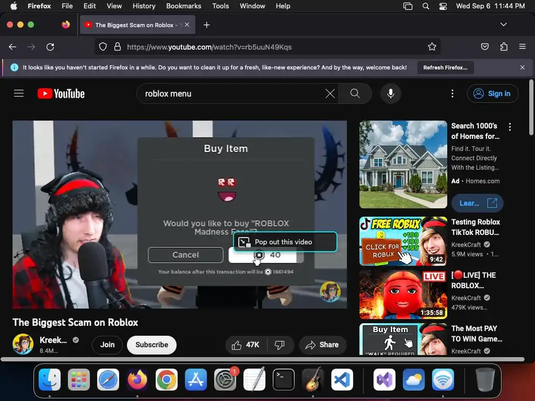
Task: Open the Apple menu
Action: tap(14, 6)
